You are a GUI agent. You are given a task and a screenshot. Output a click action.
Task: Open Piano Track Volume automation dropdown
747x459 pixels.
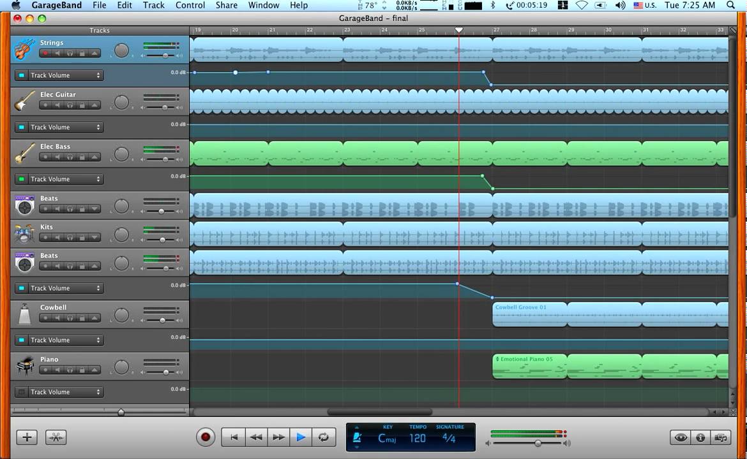click(x=65, y=392)
